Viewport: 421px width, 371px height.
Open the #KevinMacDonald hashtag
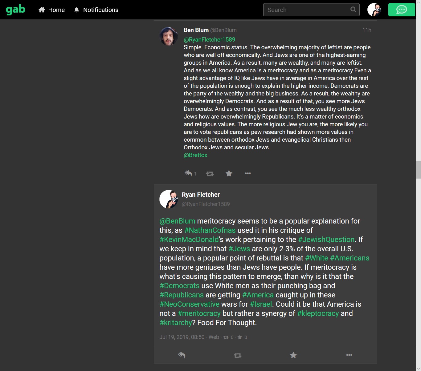pyautogui.click(x=189, y=240)
